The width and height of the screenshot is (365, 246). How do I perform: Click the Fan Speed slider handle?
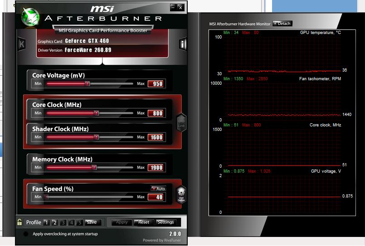pyautogui.click(x=47, y=197)
